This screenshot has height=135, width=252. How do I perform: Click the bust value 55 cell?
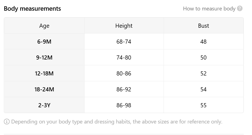coord(204,105)
